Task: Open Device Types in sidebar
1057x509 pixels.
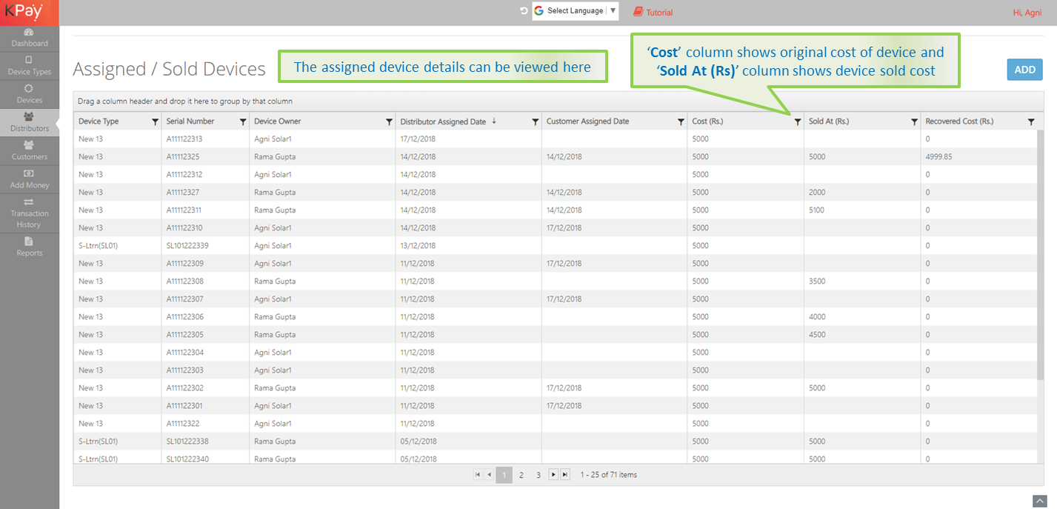Action: click(x=29, y=66)
